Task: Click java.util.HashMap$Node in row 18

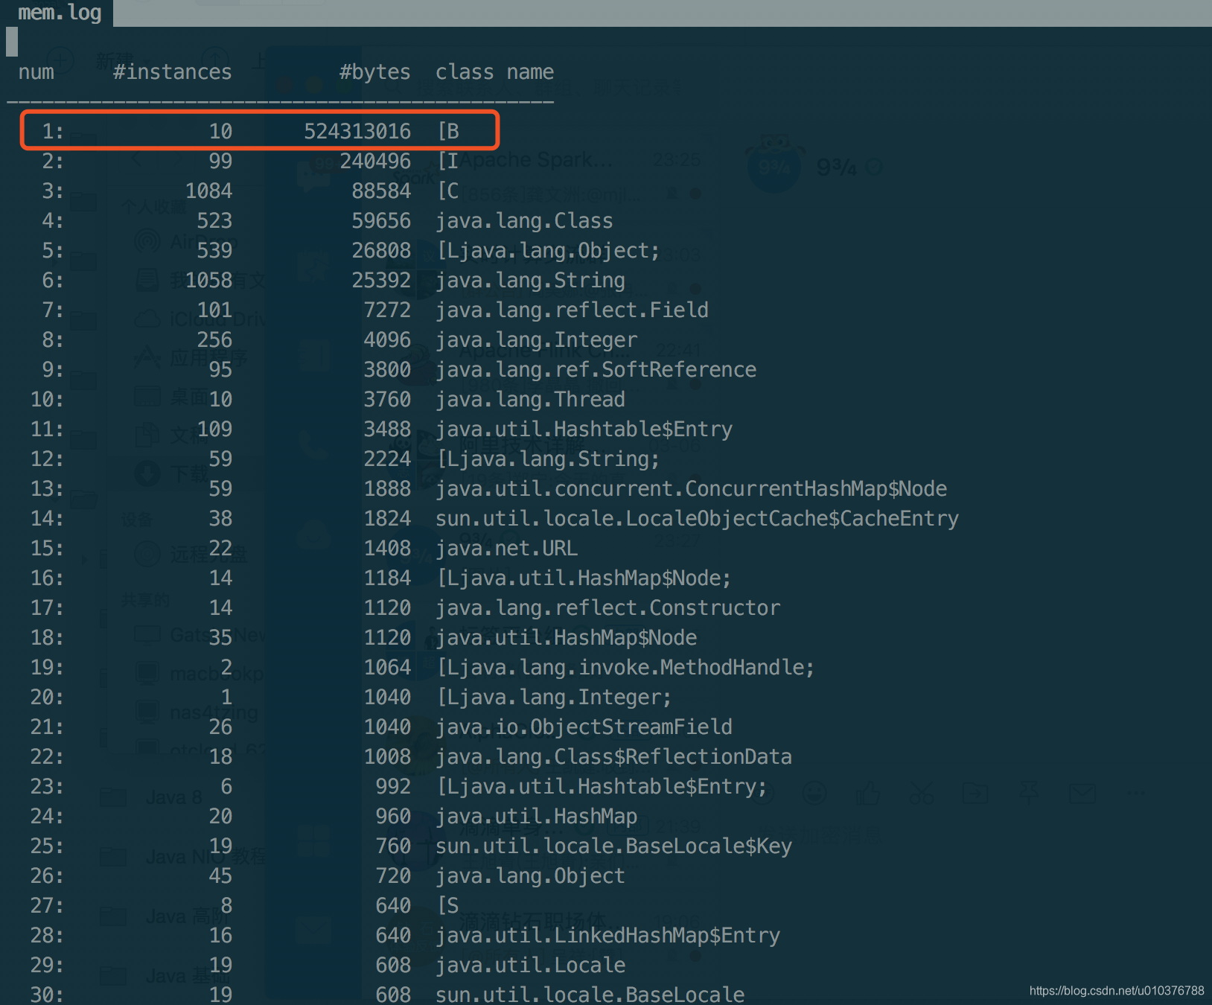Action: point(566,638)
